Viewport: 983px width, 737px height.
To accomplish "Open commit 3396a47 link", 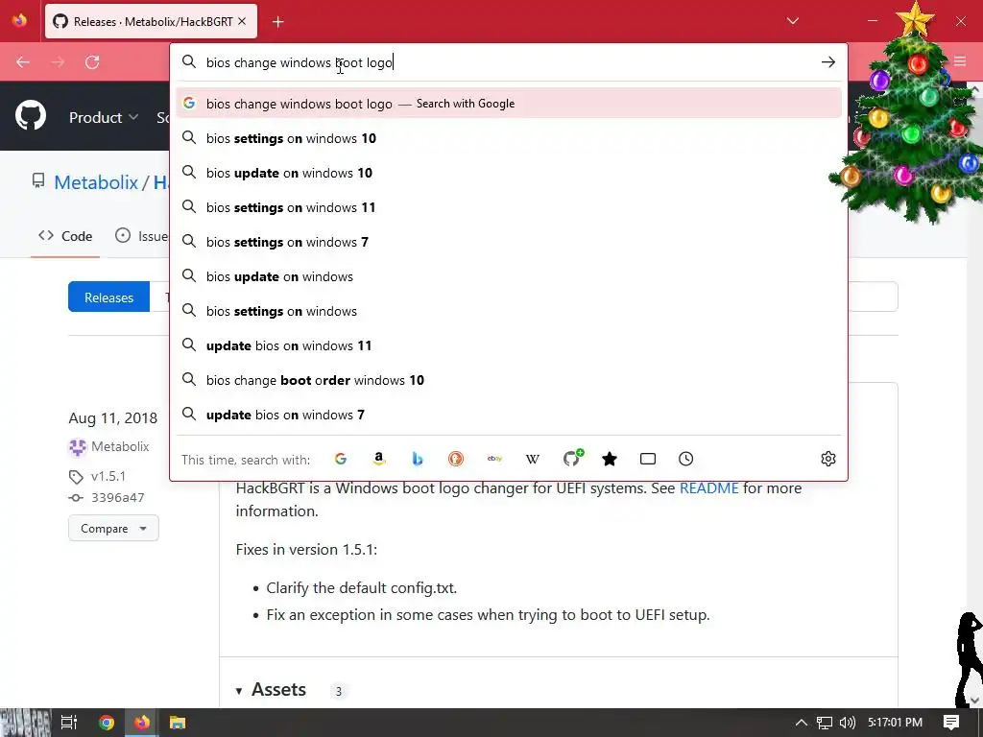I will pyautogui.click(x=118, y=498).
